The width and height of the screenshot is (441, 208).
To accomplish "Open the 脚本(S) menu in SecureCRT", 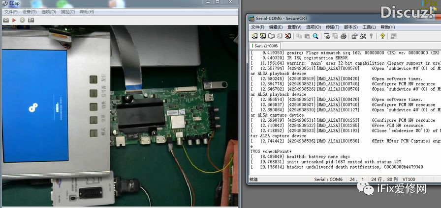I will tap(350, 27).
